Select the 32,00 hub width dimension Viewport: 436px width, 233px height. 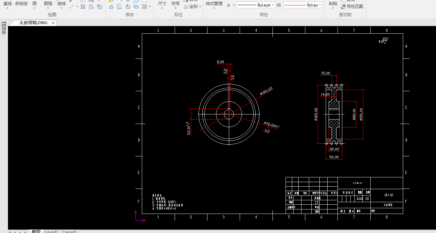pos(334,149)
